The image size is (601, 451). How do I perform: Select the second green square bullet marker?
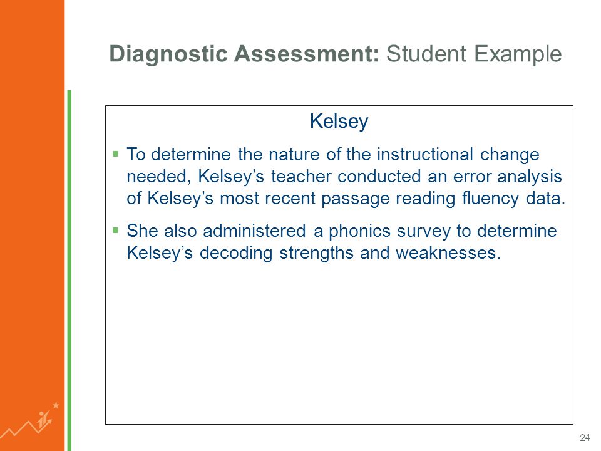coord(115,230)
